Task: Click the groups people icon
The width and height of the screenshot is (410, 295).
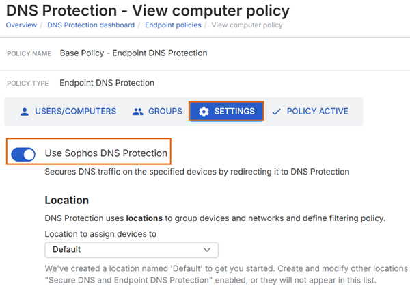Action: (137, 112)
